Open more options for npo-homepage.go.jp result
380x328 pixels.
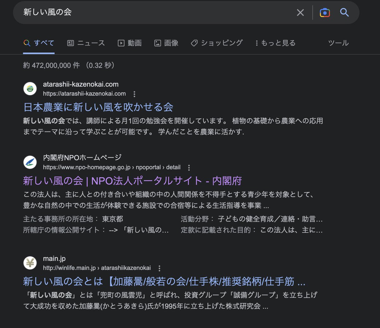coord(189,167)
